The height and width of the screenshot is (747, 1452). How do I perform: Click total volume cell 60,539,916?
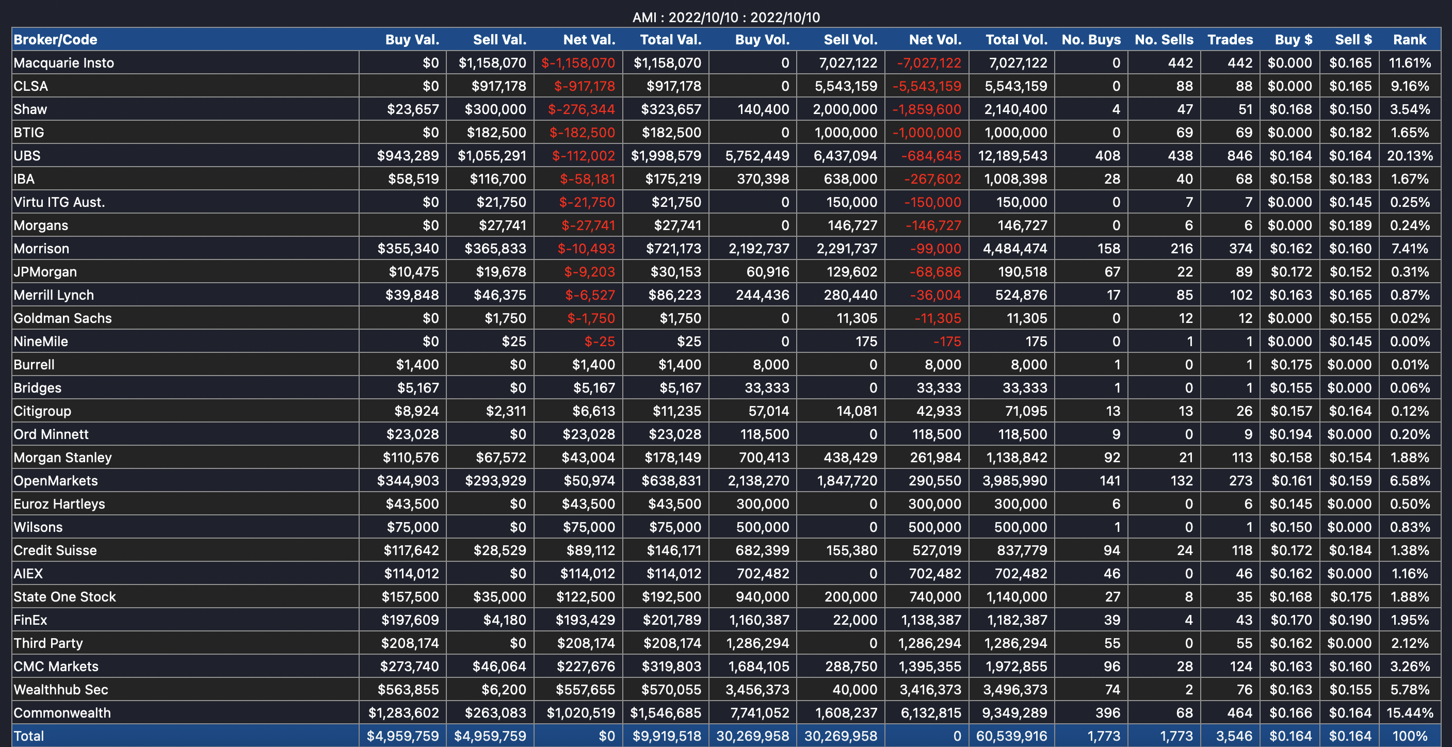[1012, 736]
